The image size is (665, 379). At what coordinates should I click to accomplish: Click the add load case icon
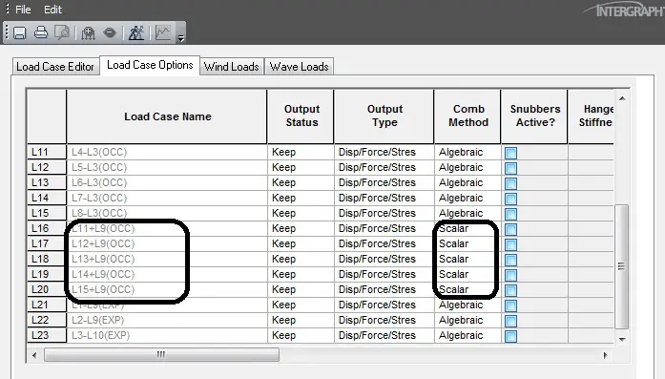(x=88, y=33)
